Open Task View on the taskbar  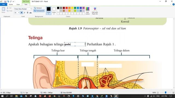coord(11,96)
